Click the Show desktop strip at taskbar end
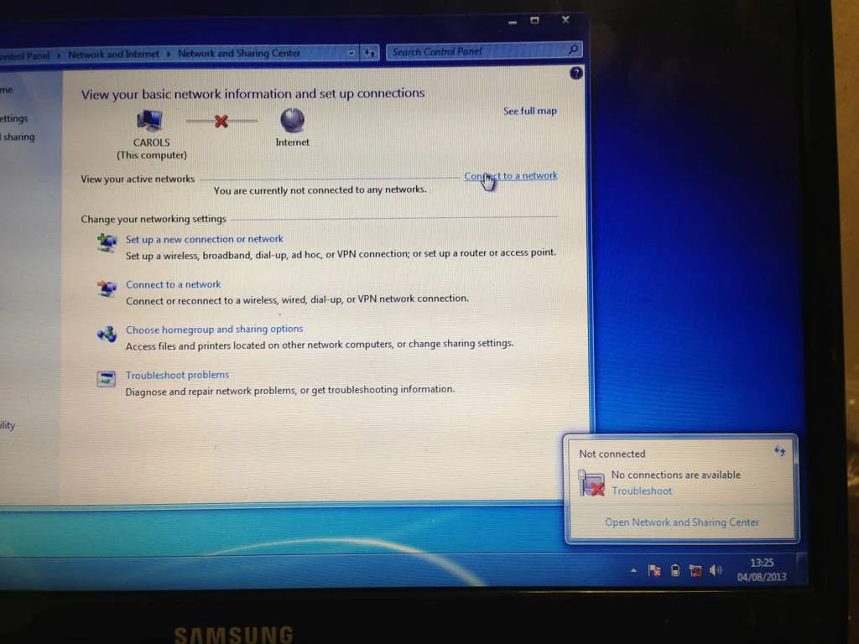Viewport: 859px width, 644px height. (x=801, y=569)
